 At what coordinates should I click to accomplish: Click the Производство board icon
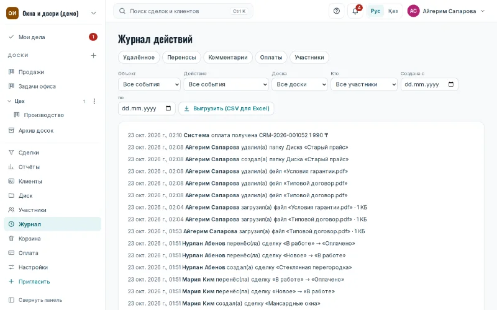[17, 115]
